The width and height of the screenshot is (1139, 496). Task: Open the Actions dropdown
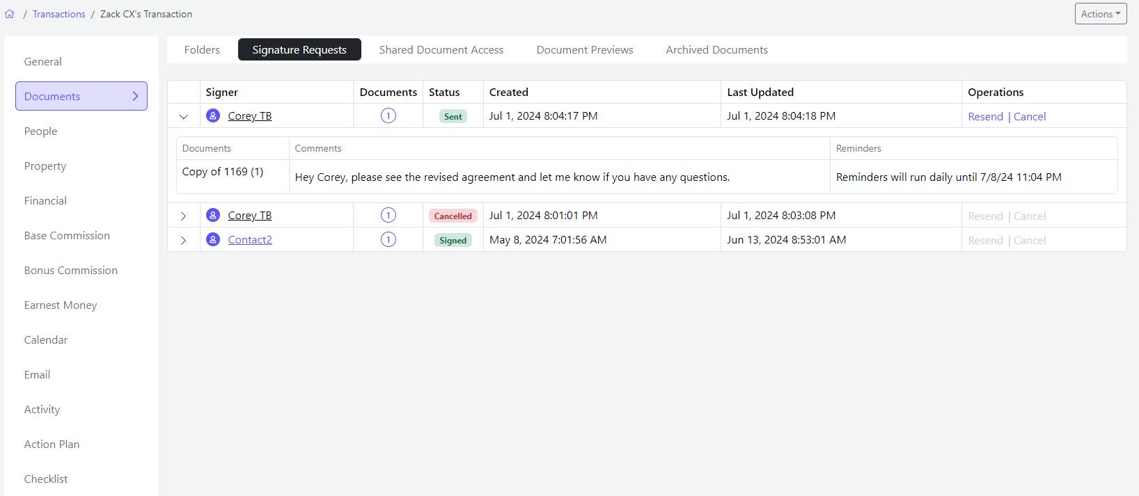click(x=1101, y=14)
